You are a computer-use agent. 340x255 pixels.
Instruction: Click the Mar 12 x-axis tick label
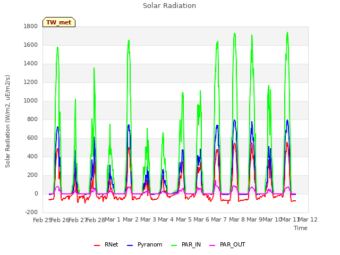[308, 219]
